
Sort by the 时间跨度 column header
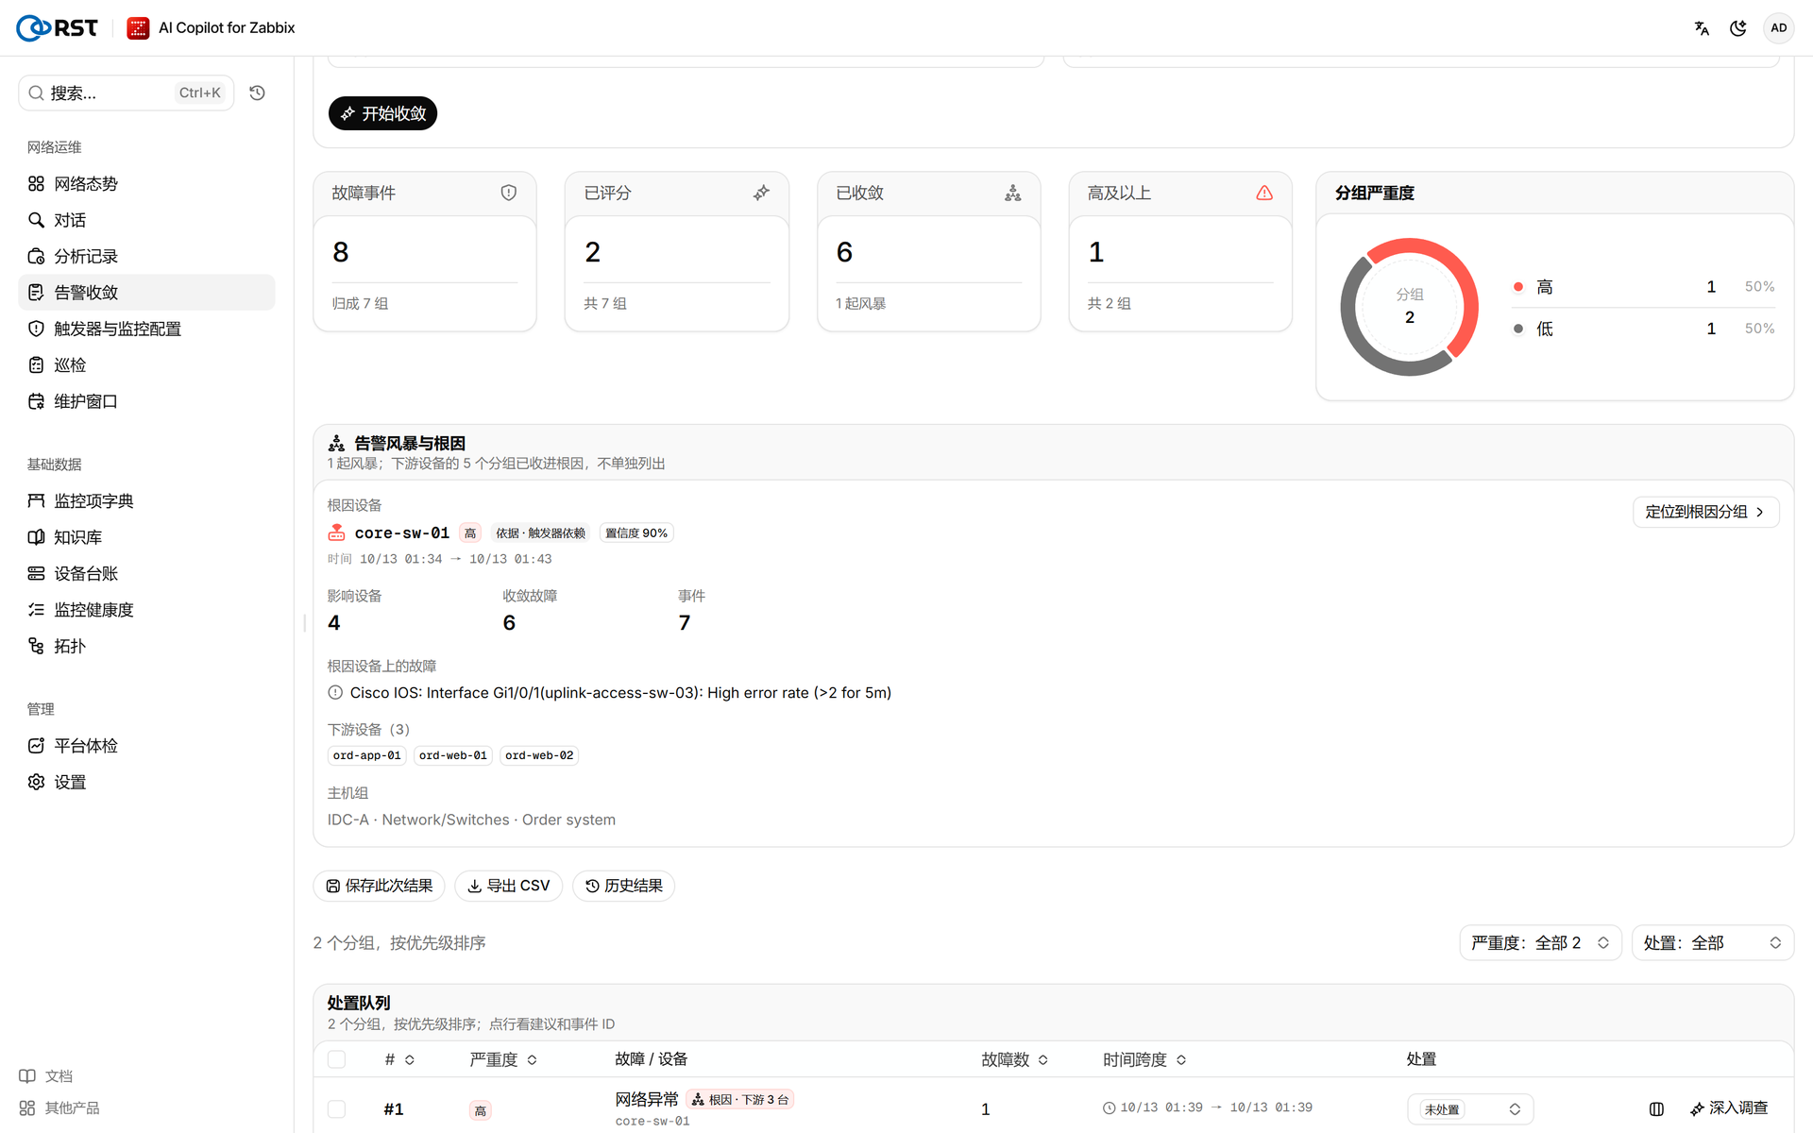1144,1059
